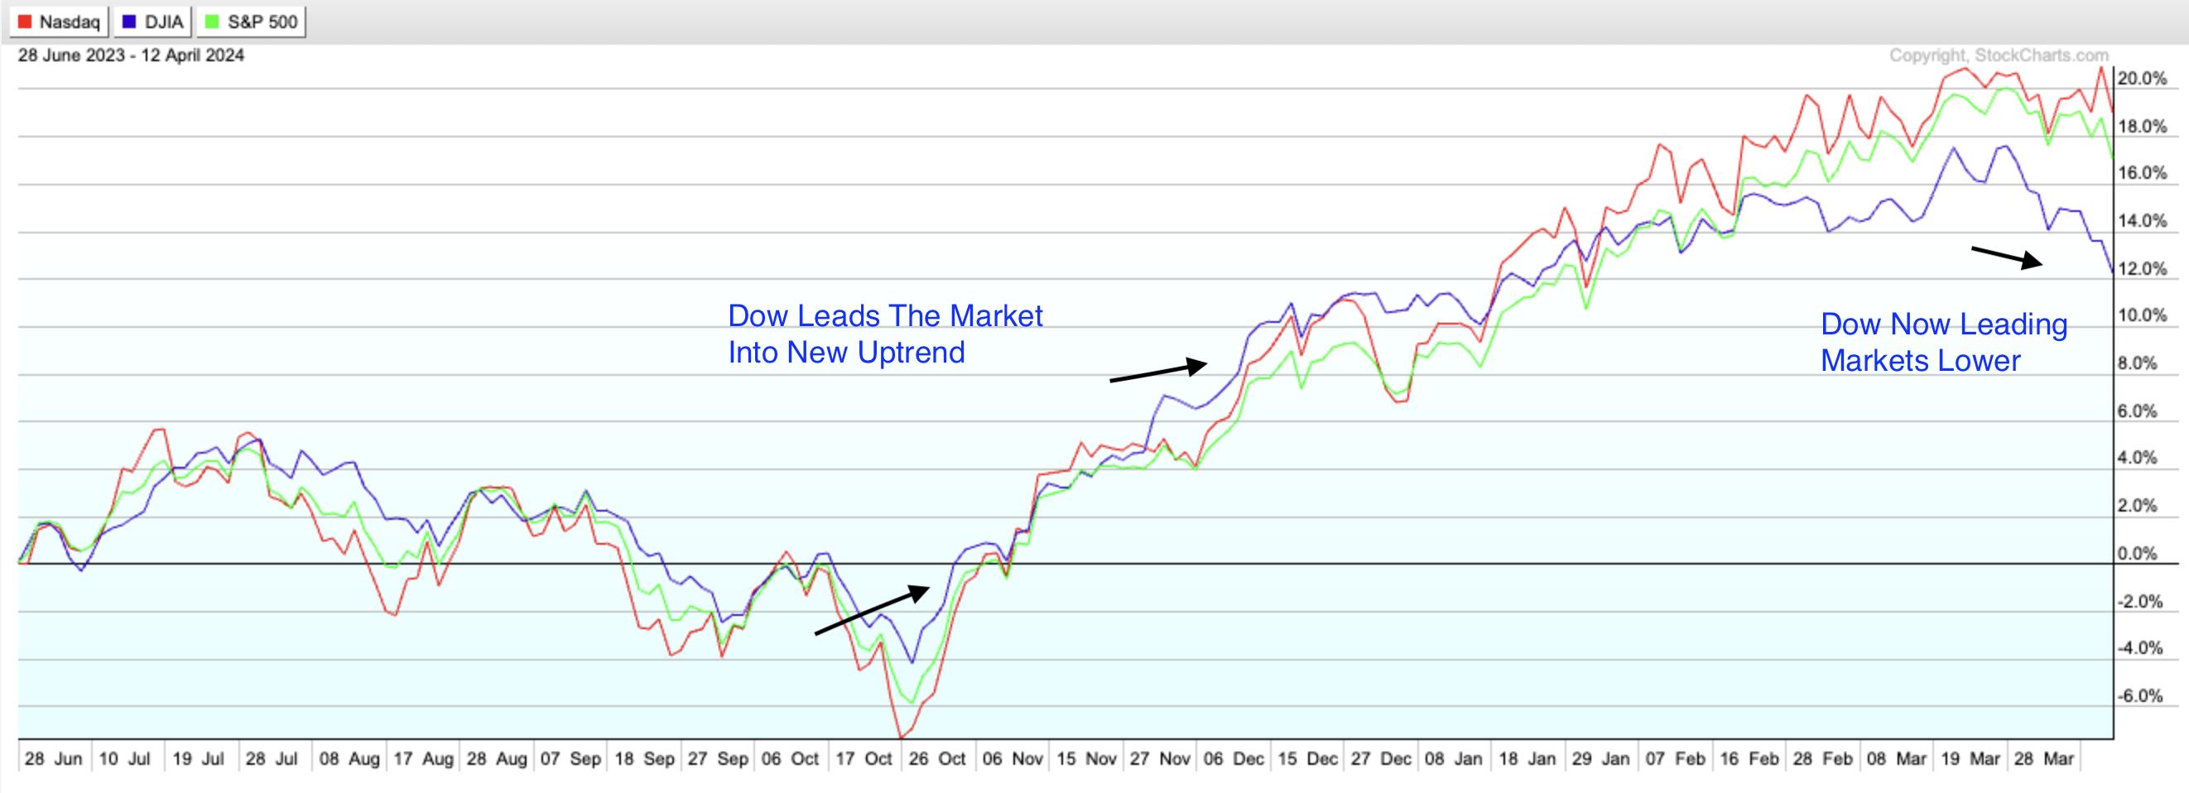Click the 20.0% label on the y-axis

(x=2142, y=79)
